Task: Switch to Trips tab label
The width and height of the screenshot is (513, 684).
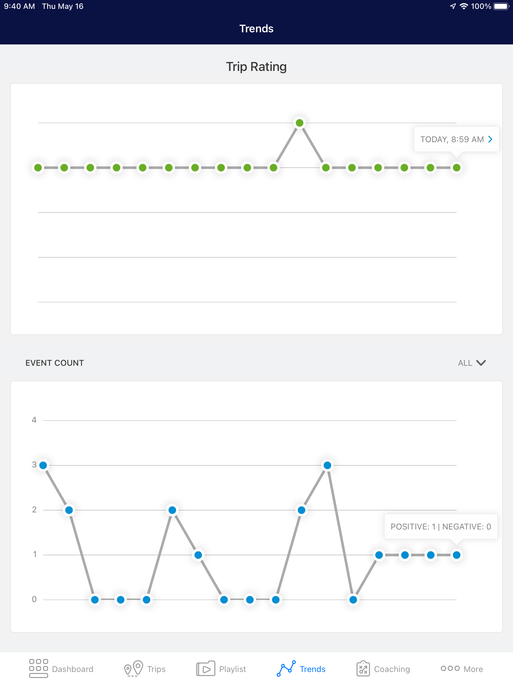Action: pyautogui.click(x=156, y=669)
